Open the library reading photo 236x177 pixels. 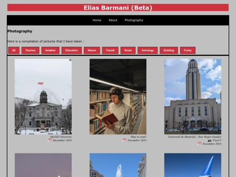point(118,97)
